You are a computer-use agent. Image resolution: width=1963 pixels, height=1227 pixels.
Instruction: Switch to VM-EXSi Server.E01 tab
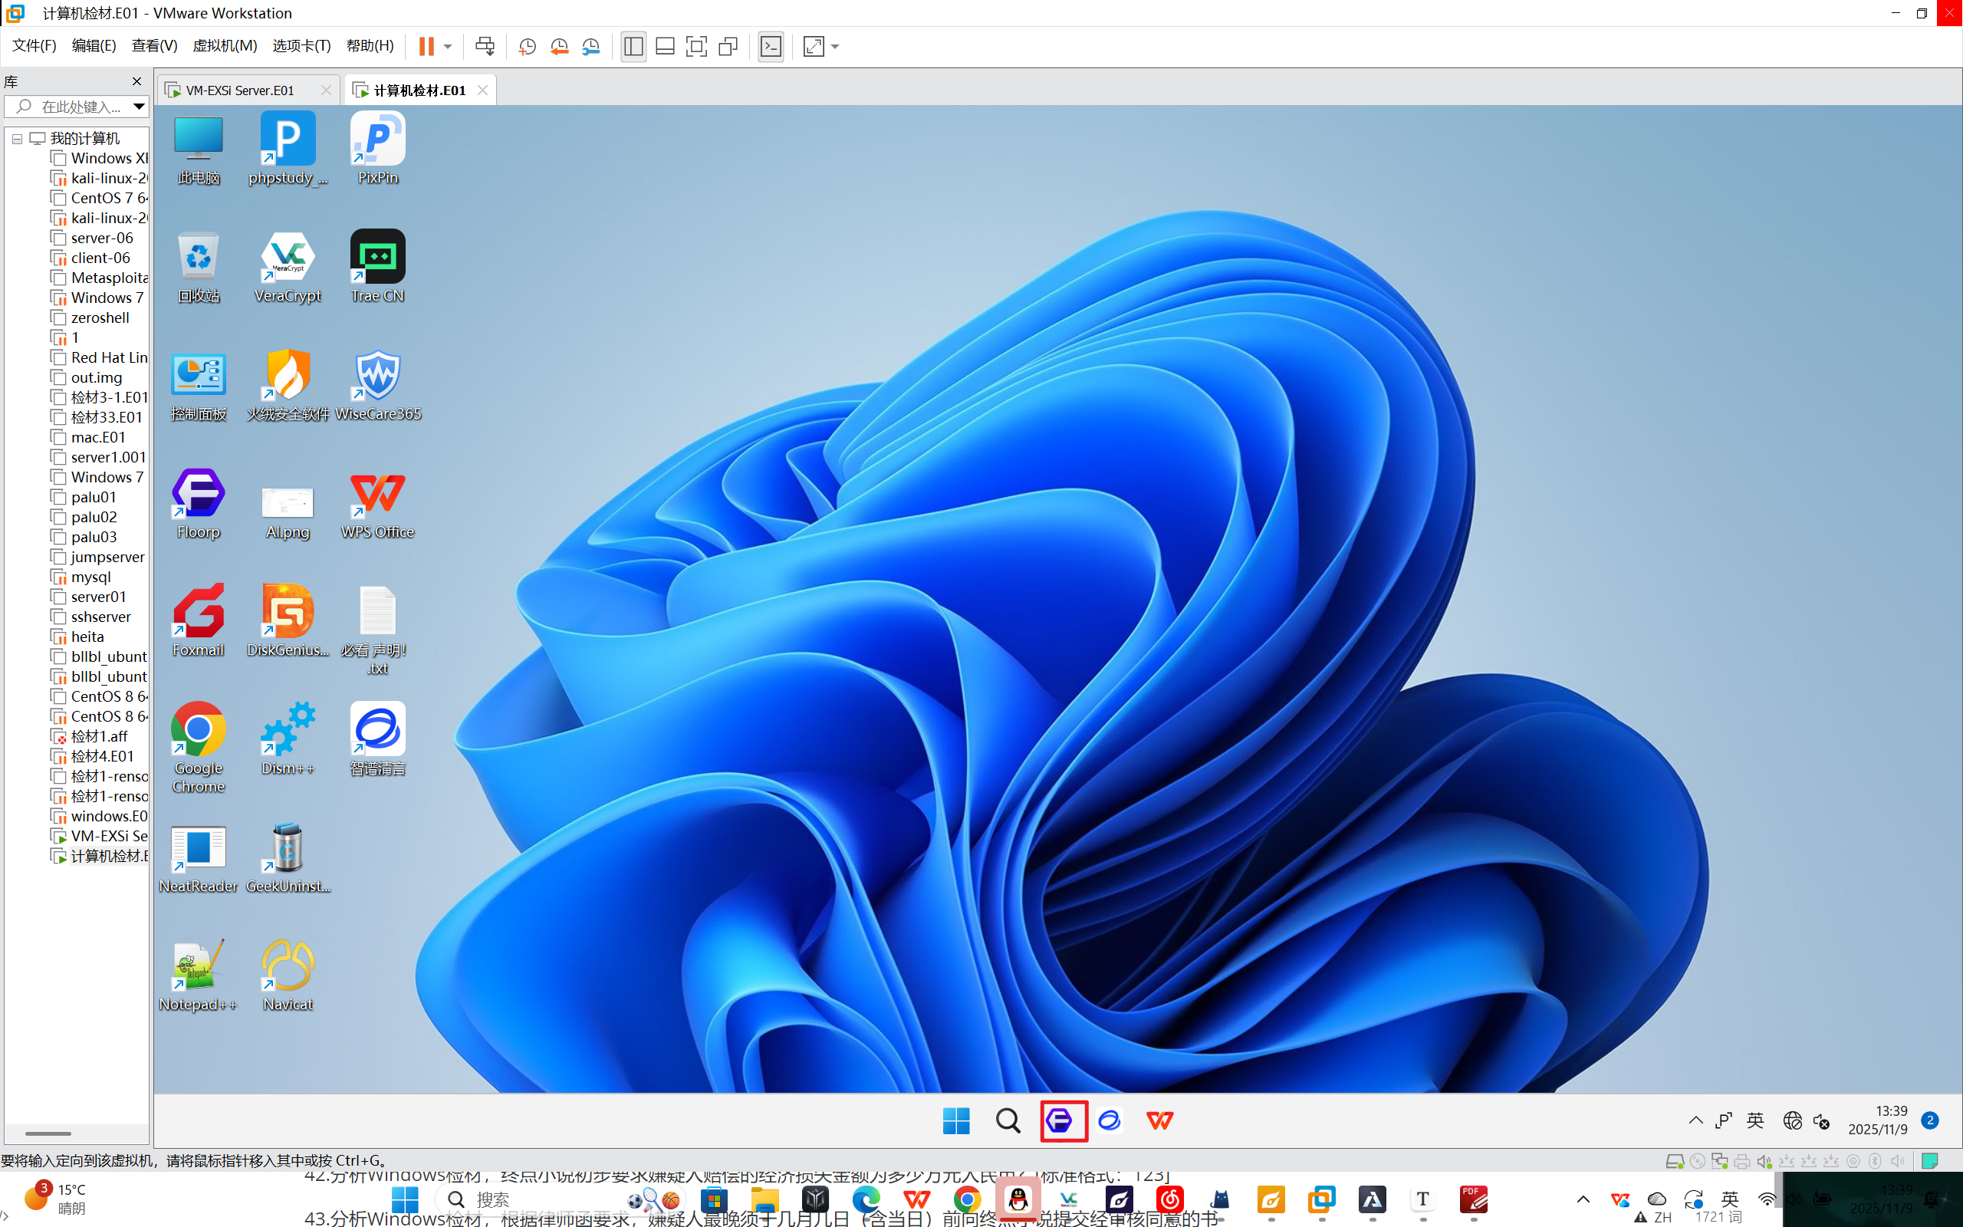(241, 90)
